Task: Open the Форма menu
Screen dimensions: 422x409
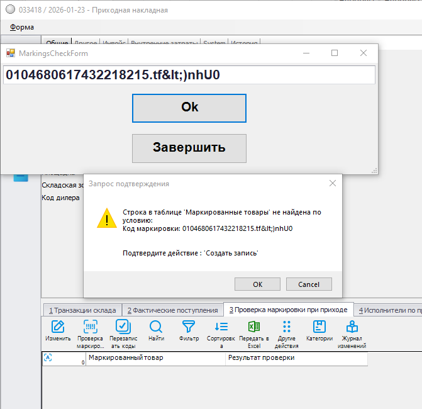Action: [22, 27]
